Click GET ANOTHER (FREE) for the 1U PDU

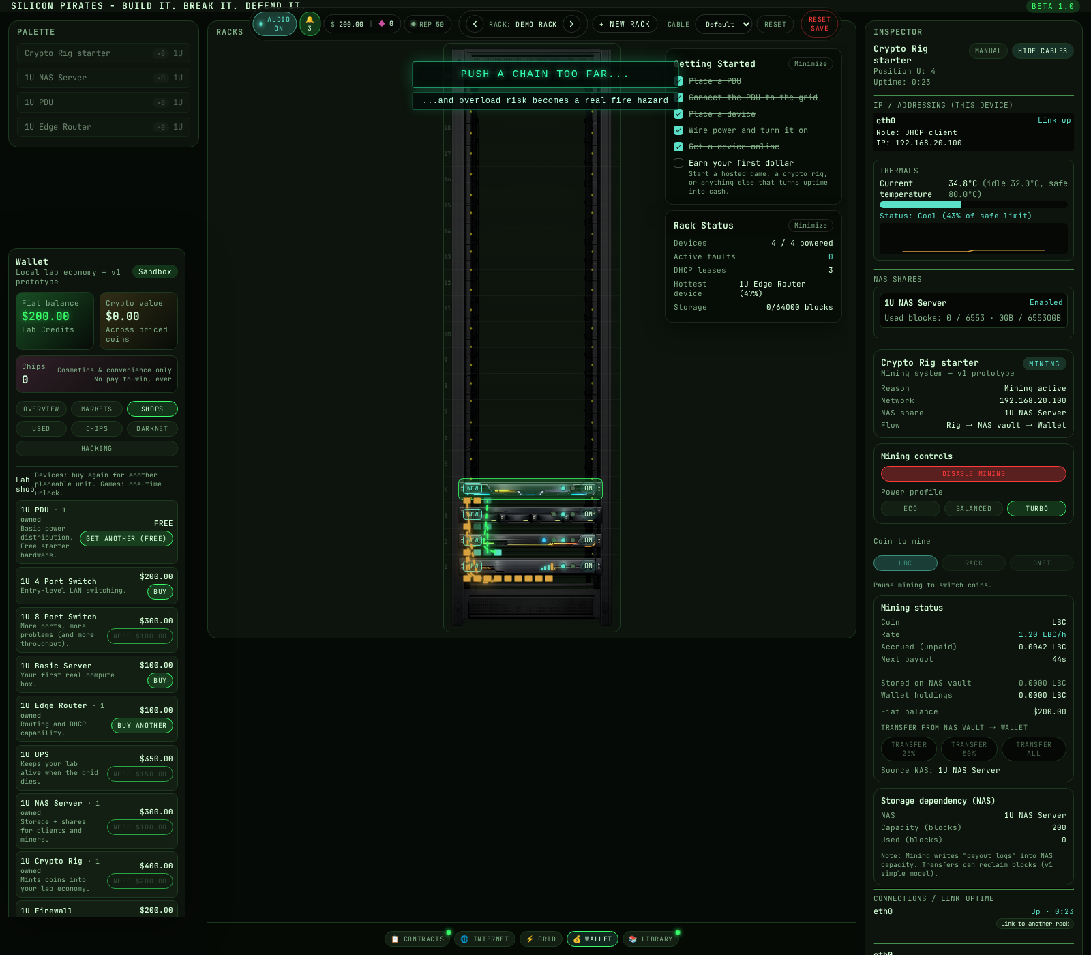(127, 539)
